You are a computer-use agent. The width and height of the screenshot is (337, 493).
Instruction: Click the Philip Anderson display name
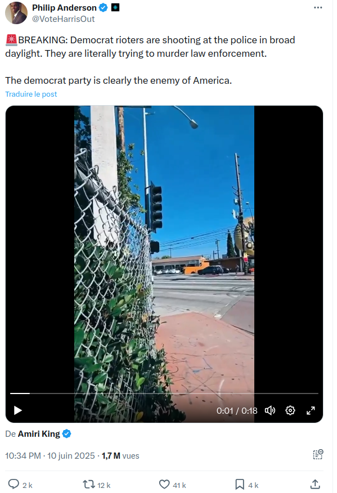[64, 7]
